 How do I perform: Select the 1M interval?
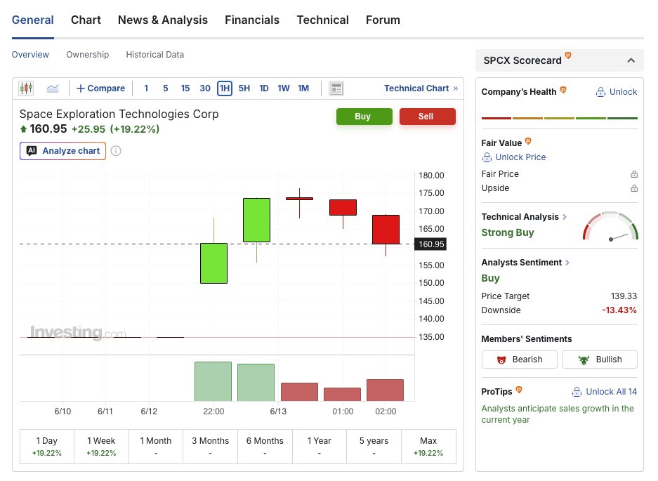pos(303,88)
